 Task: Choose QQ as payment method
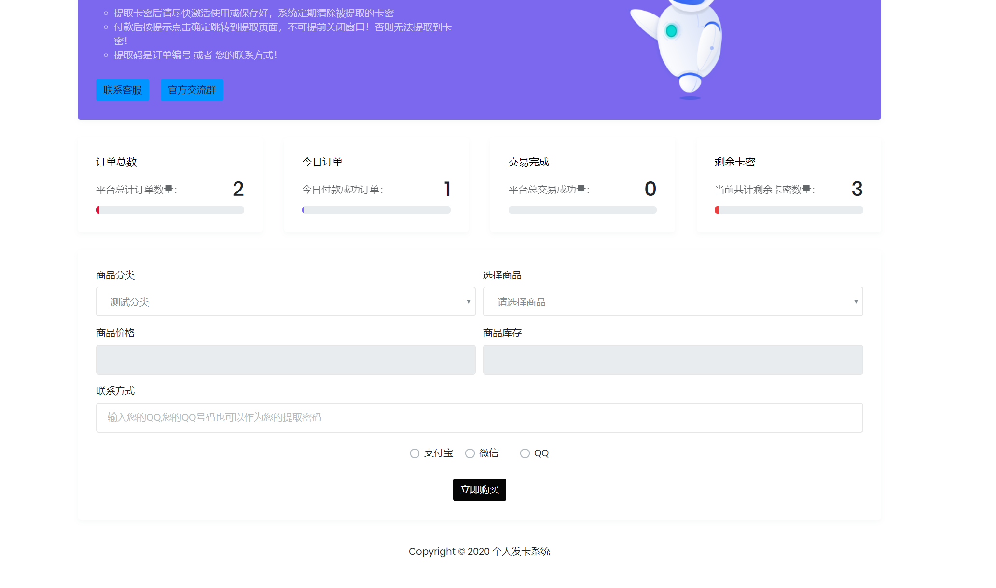point(525,453)
